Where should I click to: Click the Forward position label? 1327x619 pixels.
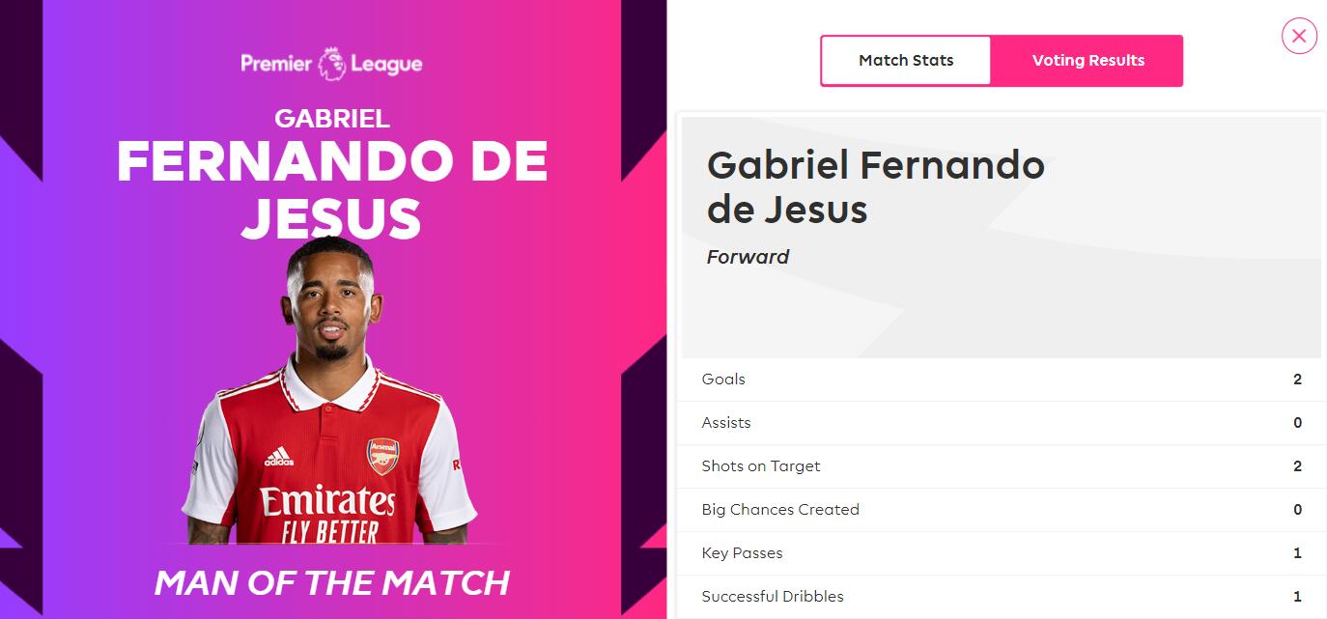748,257
